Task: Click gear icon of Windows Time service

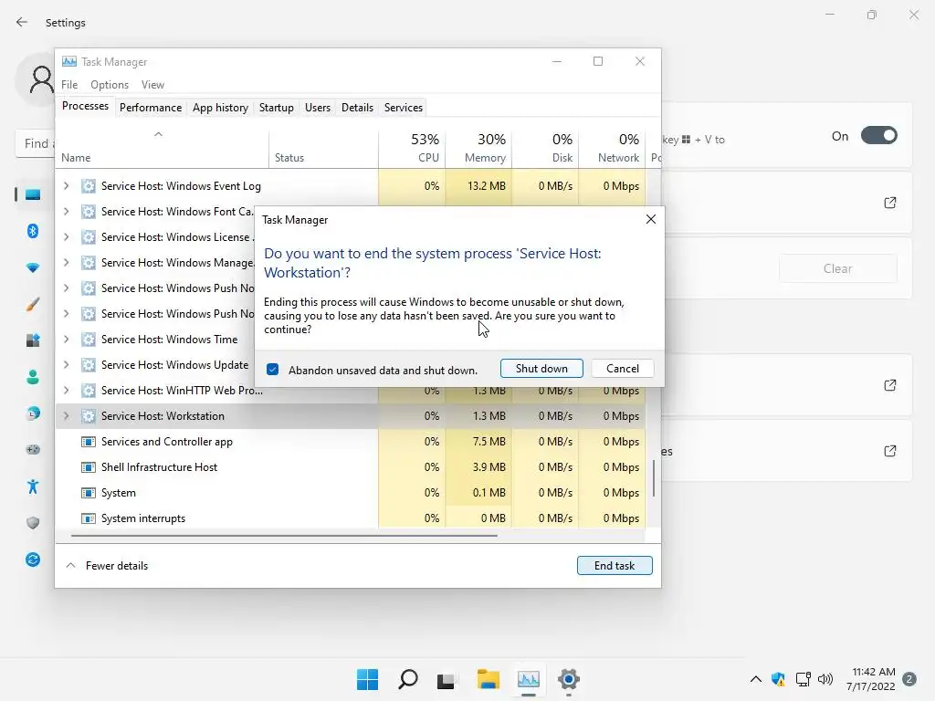Action: point(89,340)
